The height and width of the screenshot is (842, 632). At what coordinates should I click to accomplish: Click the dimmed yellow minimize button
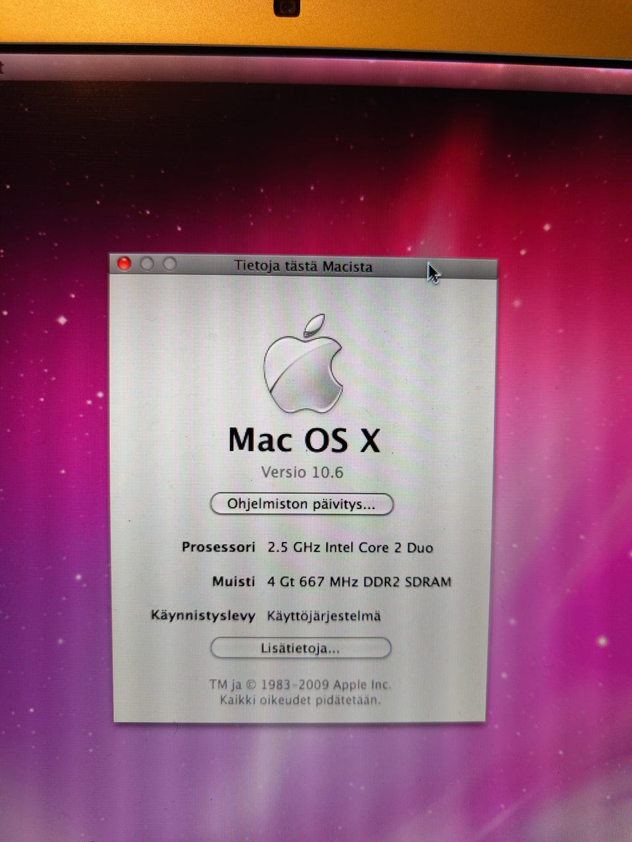(x=147, y=264)
